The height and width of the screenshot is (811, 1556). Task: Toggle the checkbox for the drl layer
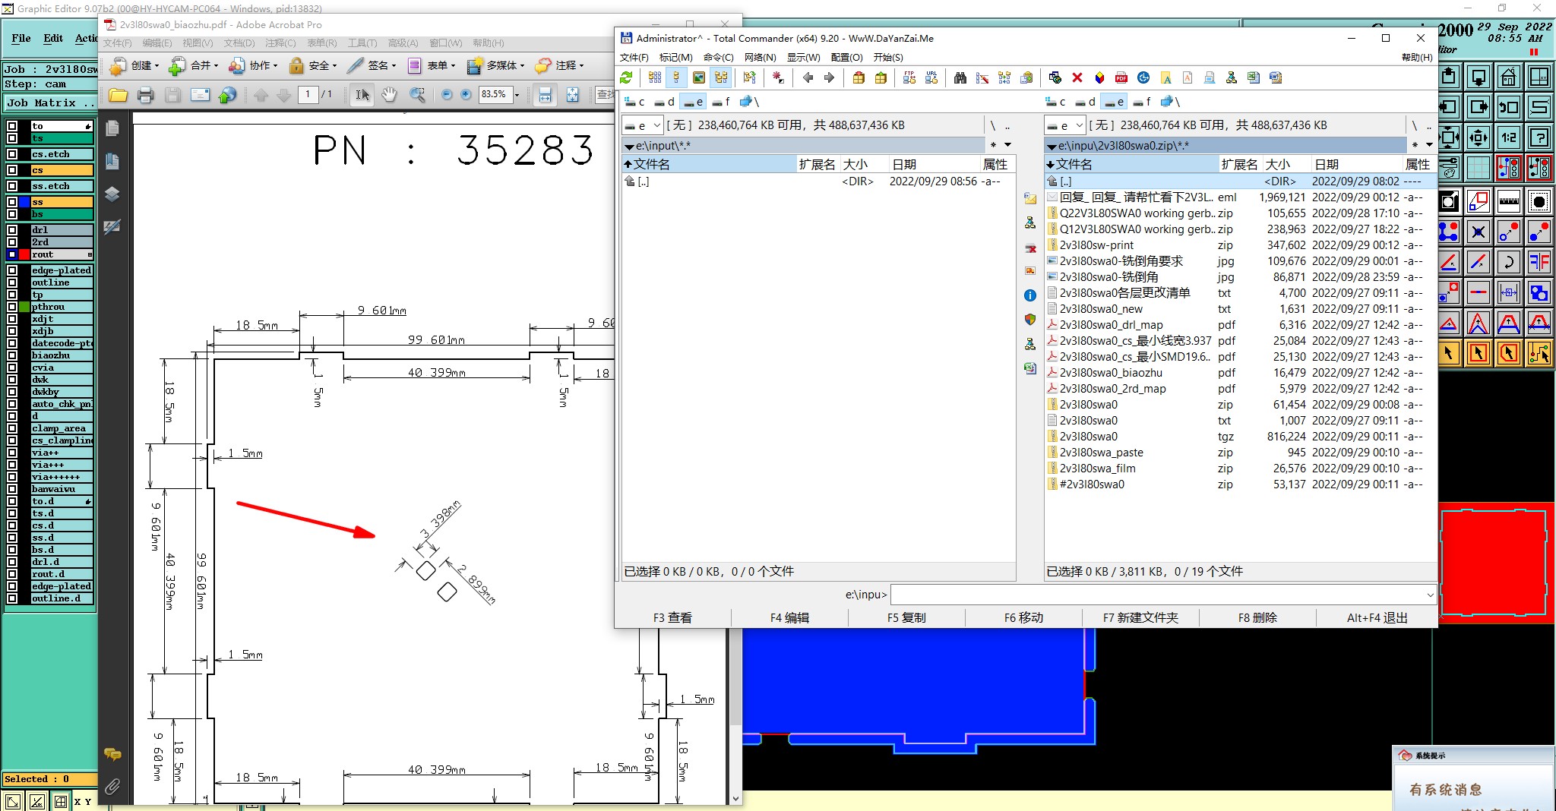(x=12, y=229)
